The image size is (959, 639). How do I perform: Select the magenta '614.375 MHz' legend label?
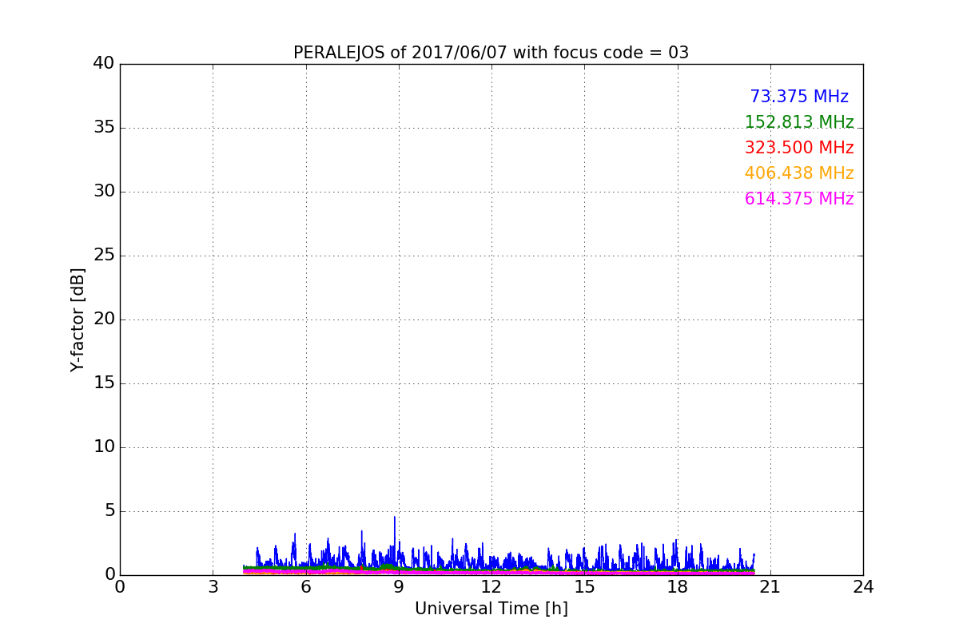(799, 199)
